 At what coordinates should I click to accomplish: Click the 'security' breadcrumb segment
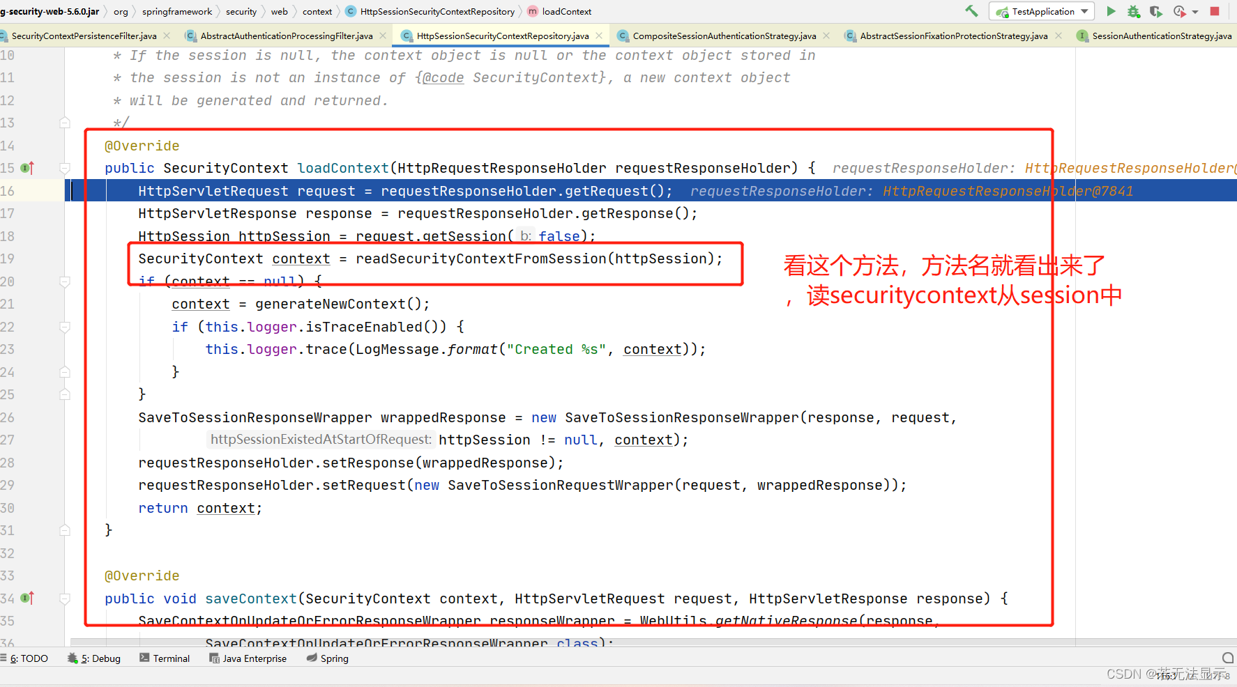[241, 11]
